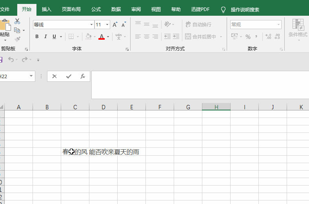Open the font name 等线 dropdown
Image resolution: width=309 pixels, height=204 pixels.
91,25
